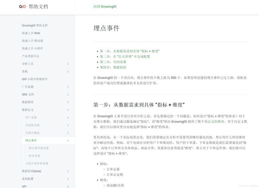Collapse the 数据定义 section chevron

point(68,110)
